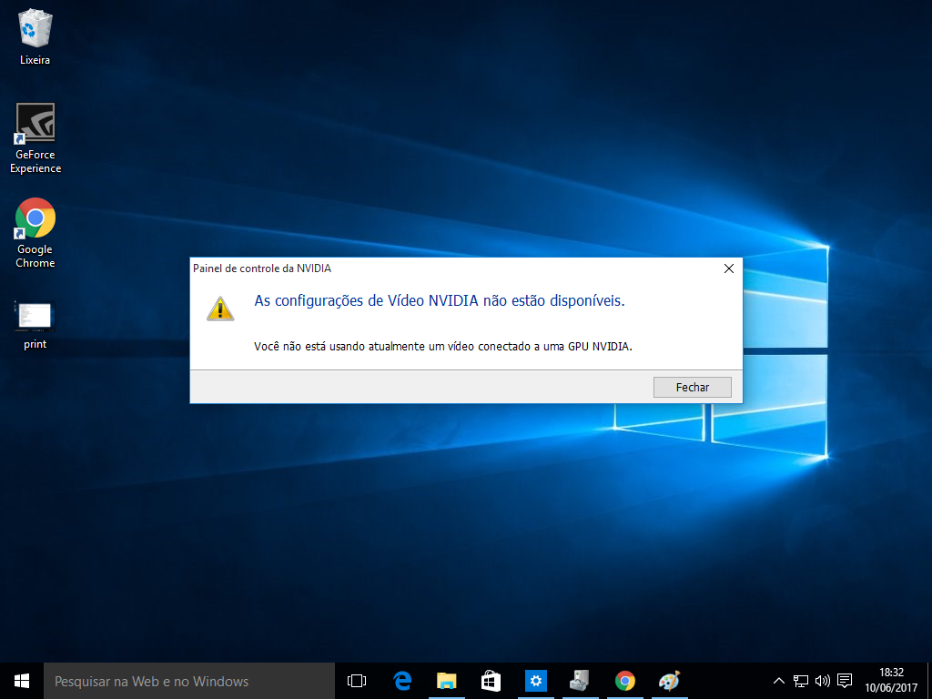Open the network status tray icon
This screenshot has width=932, height=699.
click(801, 681)
